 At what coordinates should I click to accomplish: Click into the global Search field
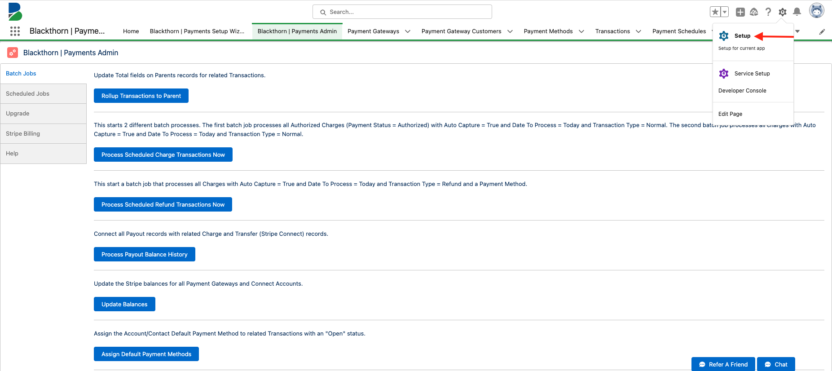pyautogui.click(x=402, y=12)
